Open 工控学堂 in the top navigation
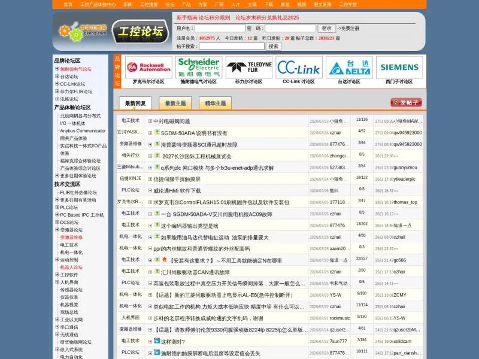Screen dimensions: 479x359 (x=348, y=5)
